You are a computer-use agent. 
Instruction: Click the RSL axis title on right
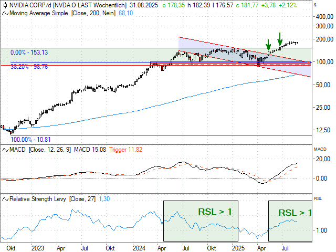[318, 198]
